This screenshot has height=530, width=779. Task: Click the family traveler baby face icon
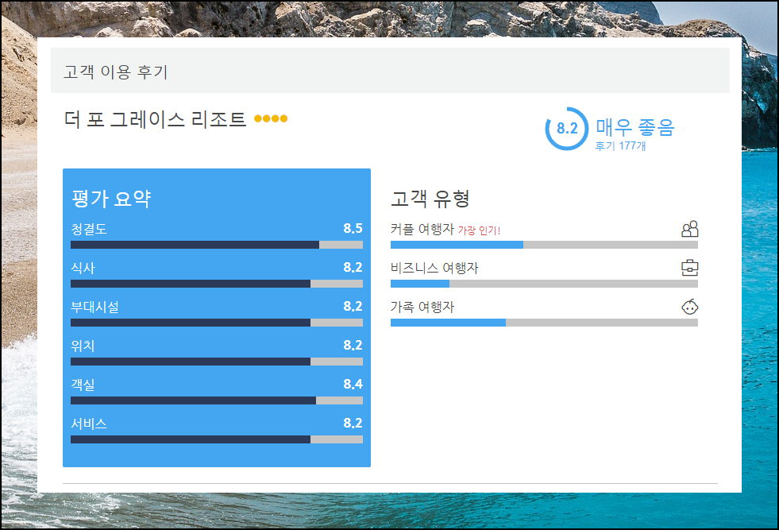click(689, 307)
